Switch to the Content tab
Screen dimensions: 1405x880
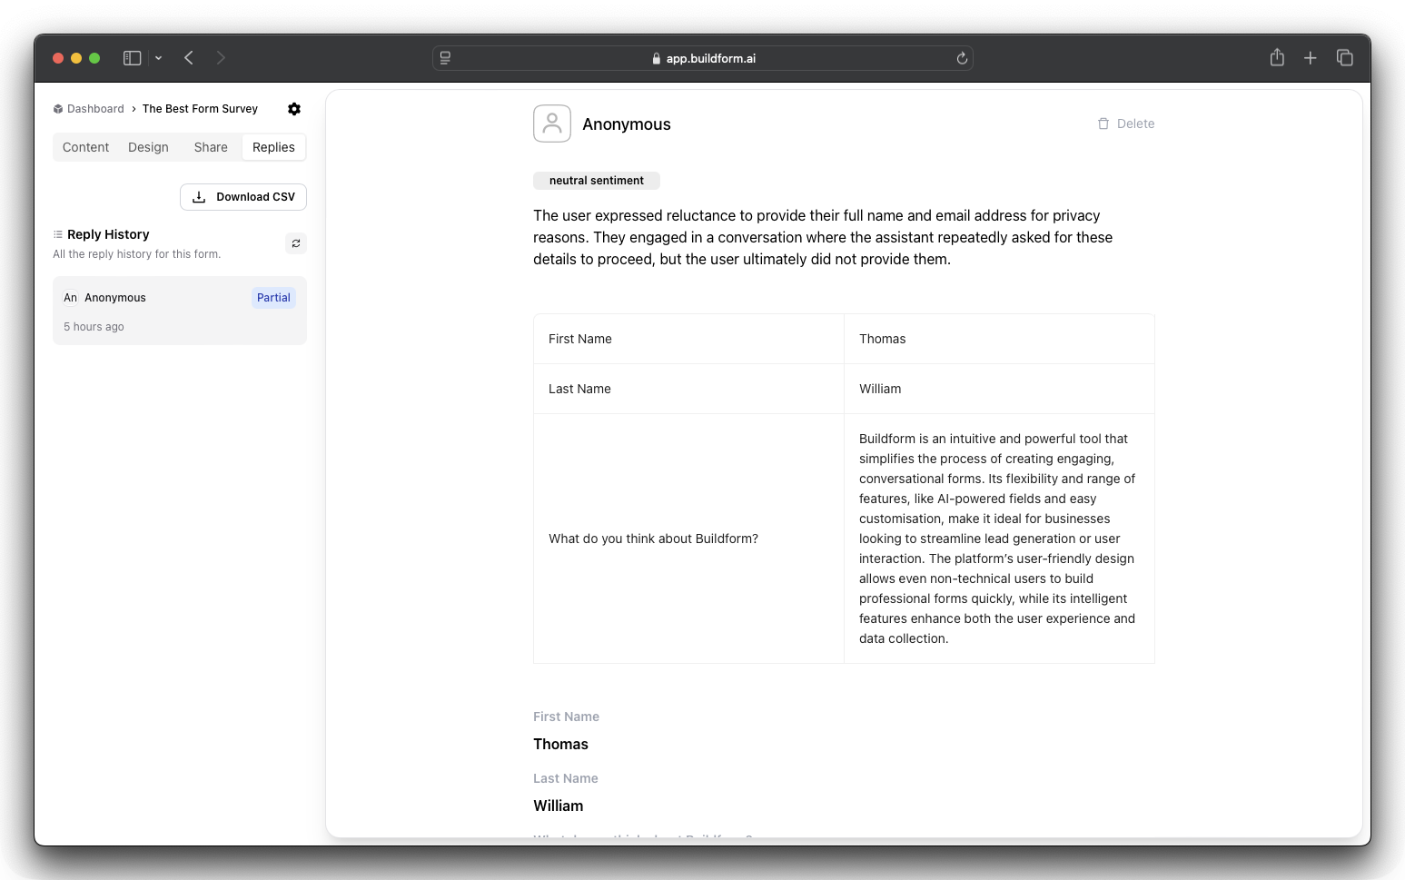point(85,147)
